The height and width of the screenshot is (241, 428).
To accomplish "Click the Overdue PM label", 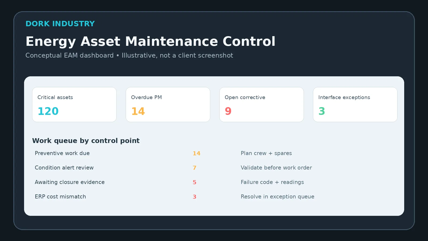I will point(146,97).
